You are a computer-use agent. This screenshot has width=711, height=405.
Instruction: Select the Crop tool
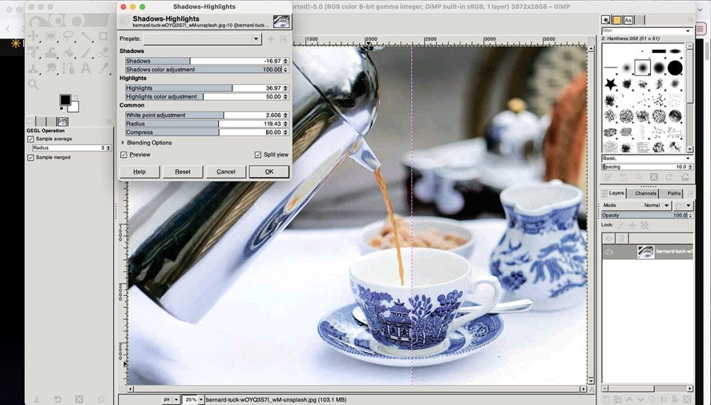(103, 36)
